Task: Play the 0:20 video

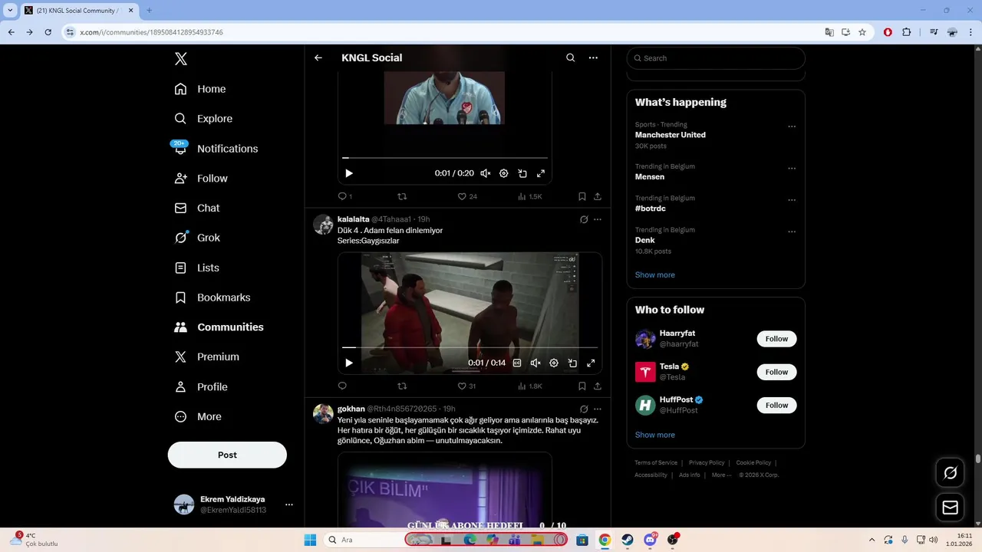Action: coord(349,173)
